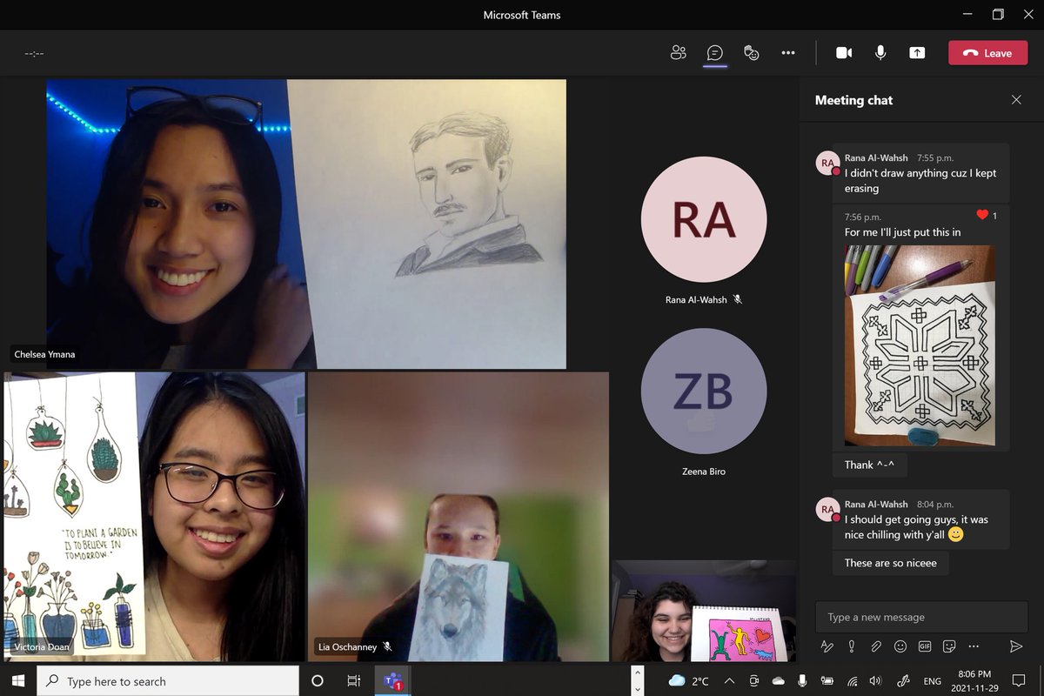
Task: Click the 'These are so niceee' message
Action: coord(891,563)
